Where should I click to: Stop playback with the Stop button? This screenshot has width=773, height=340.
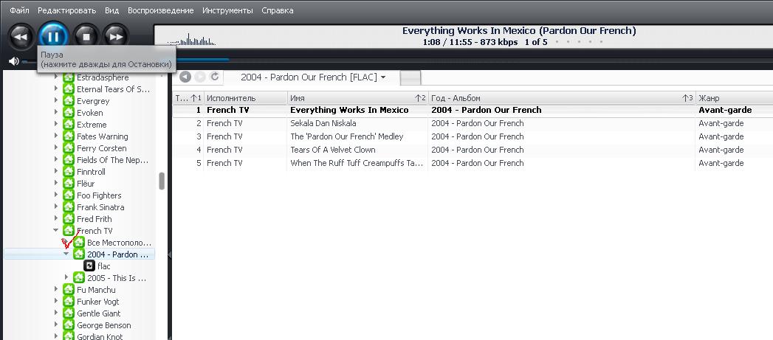(x=86, y=36)
